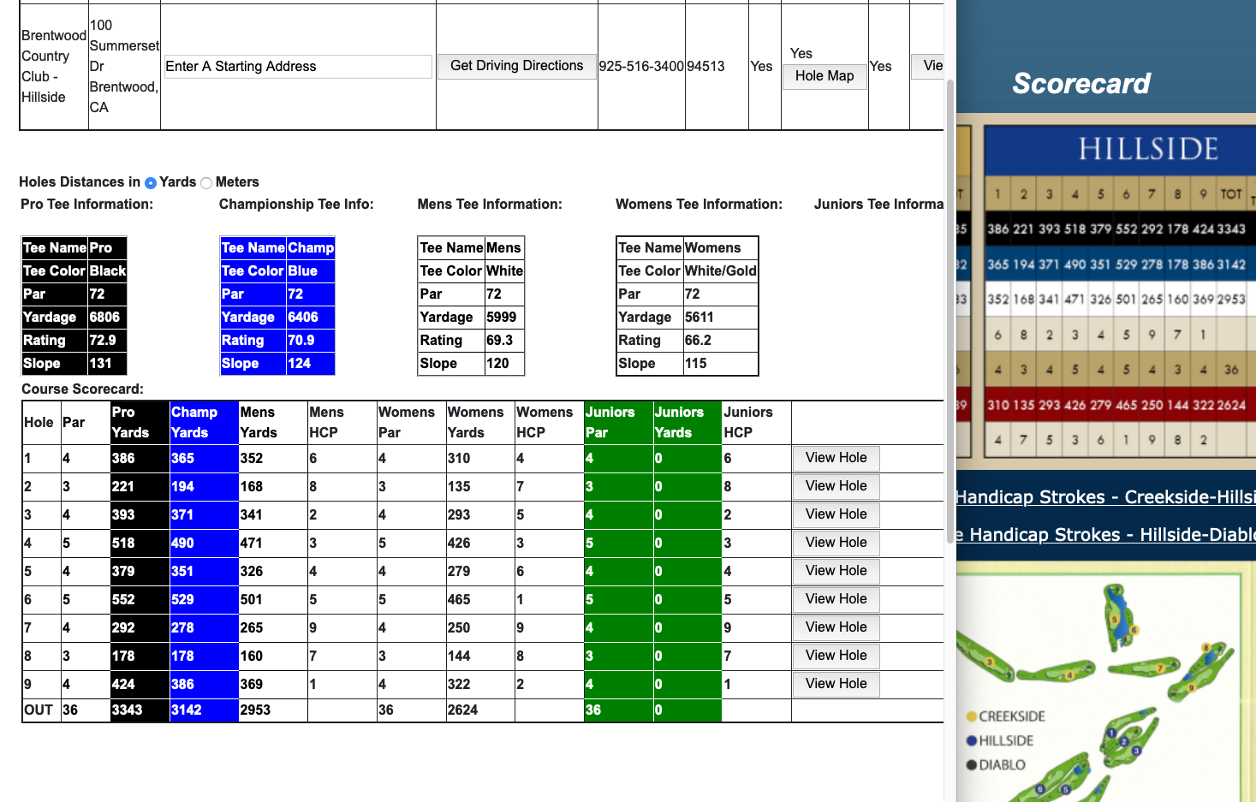Click Championship Tee Info heading
The image size is (1256, 802).
click(x=296, y=205)
